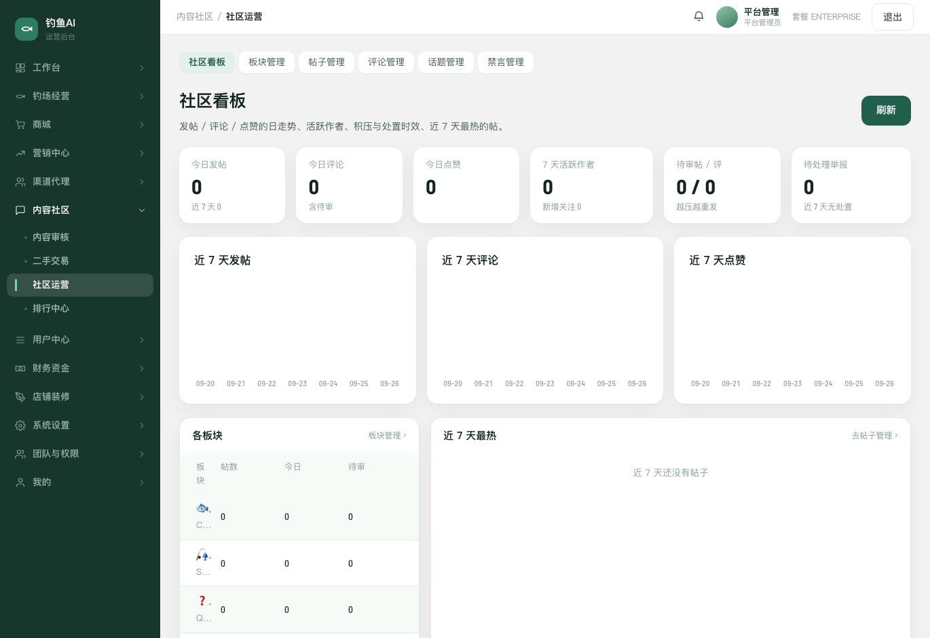
Task: Click the 钓鱼AI fish logo icon
Action: [x=26, y=29]
